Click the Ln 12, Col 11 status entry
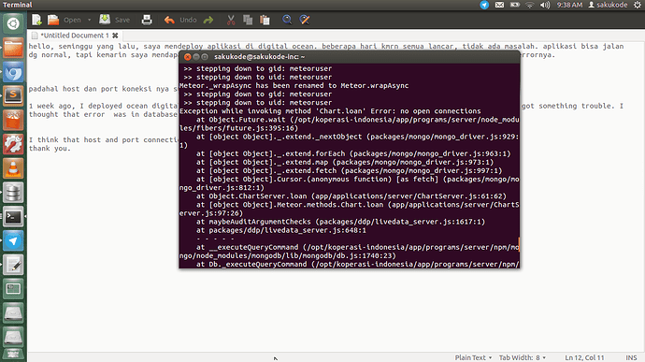Viewport: 645px width, 362px height. point(584,357)
